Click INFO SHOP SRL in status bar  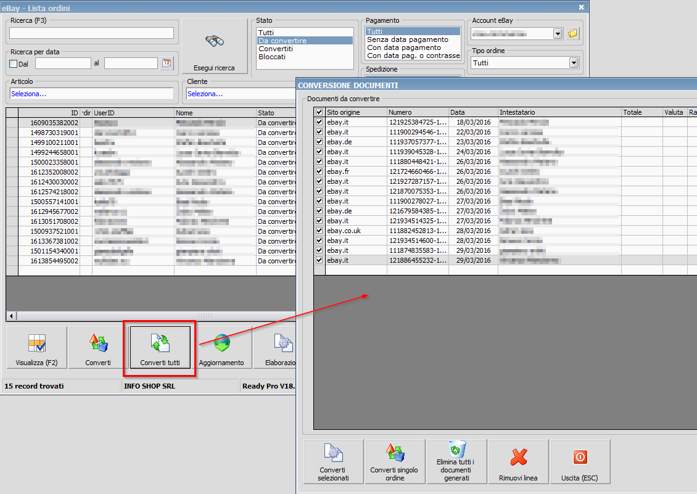pos(149,386)
